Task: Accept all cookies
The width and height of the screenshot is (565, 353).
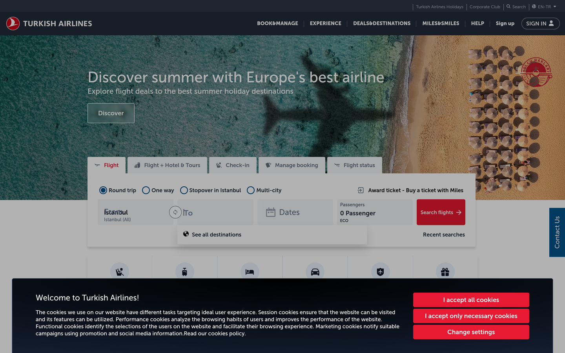Action: click(471, 300)
